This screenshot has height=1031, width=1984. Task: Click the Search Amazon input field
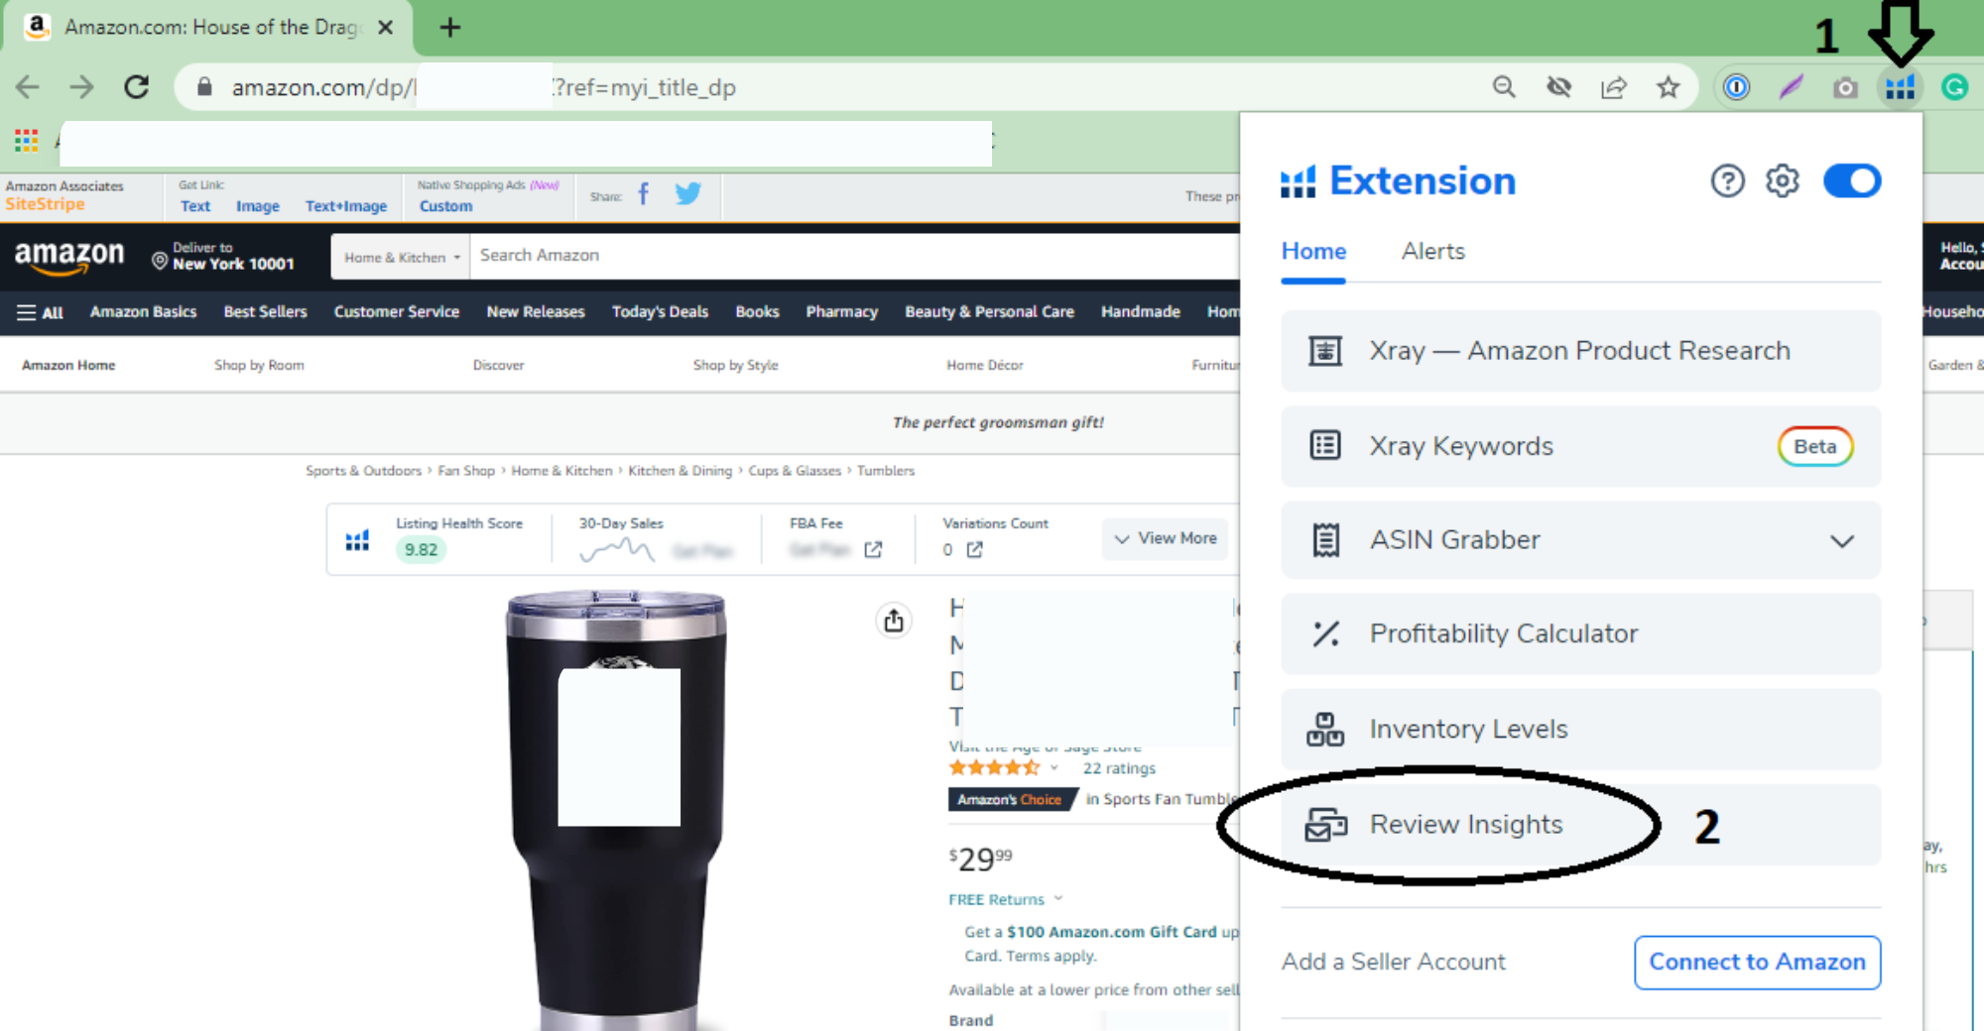click(855, 256)
